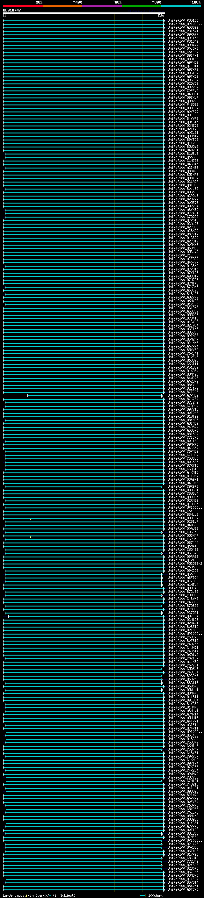Image resolution: width=204 pixels, height=898 pixels.
Task: Select hit label UniRef100_C4SVE1
Action: (x=183, y=753)
